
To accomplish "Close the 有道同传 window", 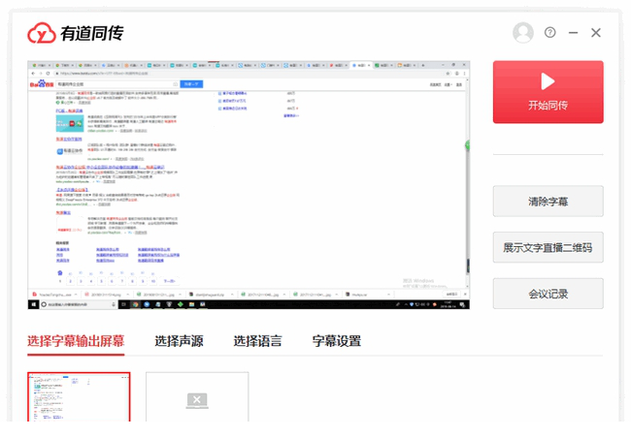I will pos(596,33).
